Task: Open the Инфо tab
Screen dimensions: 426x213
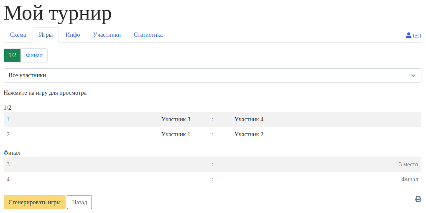Action: pos(73,35)
